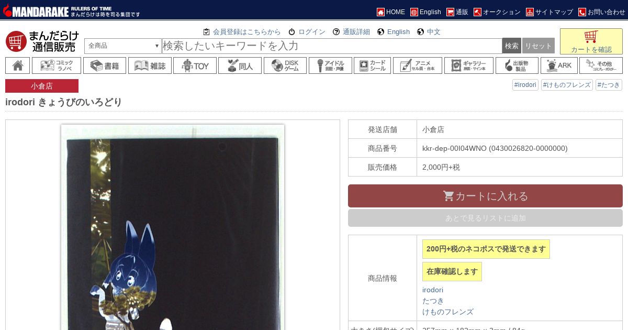Open コミック ラノベ category
Viewport: 628px width, 330px height.
57,65
